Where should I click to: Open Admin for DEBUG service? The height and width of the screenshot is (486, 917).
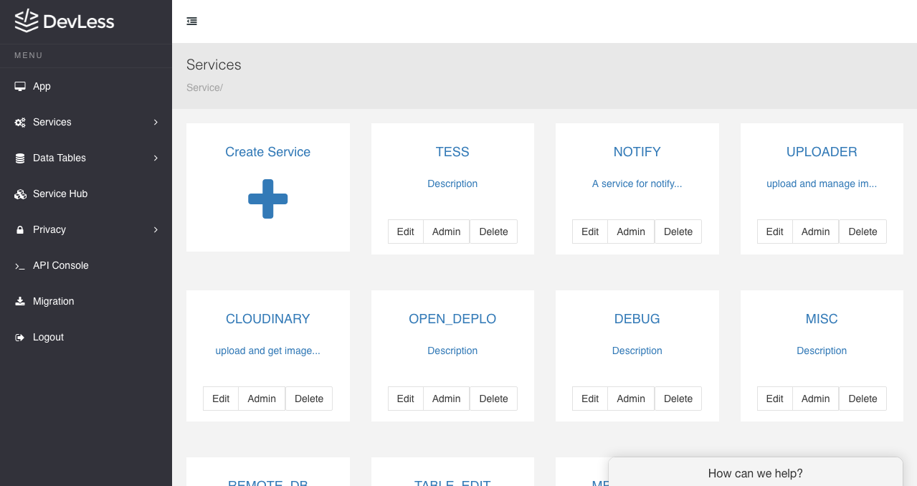pos(631,399)
